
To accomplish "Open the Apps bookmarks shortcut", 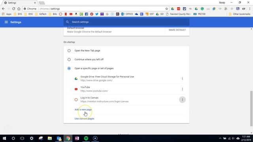I will click(7, 14).
